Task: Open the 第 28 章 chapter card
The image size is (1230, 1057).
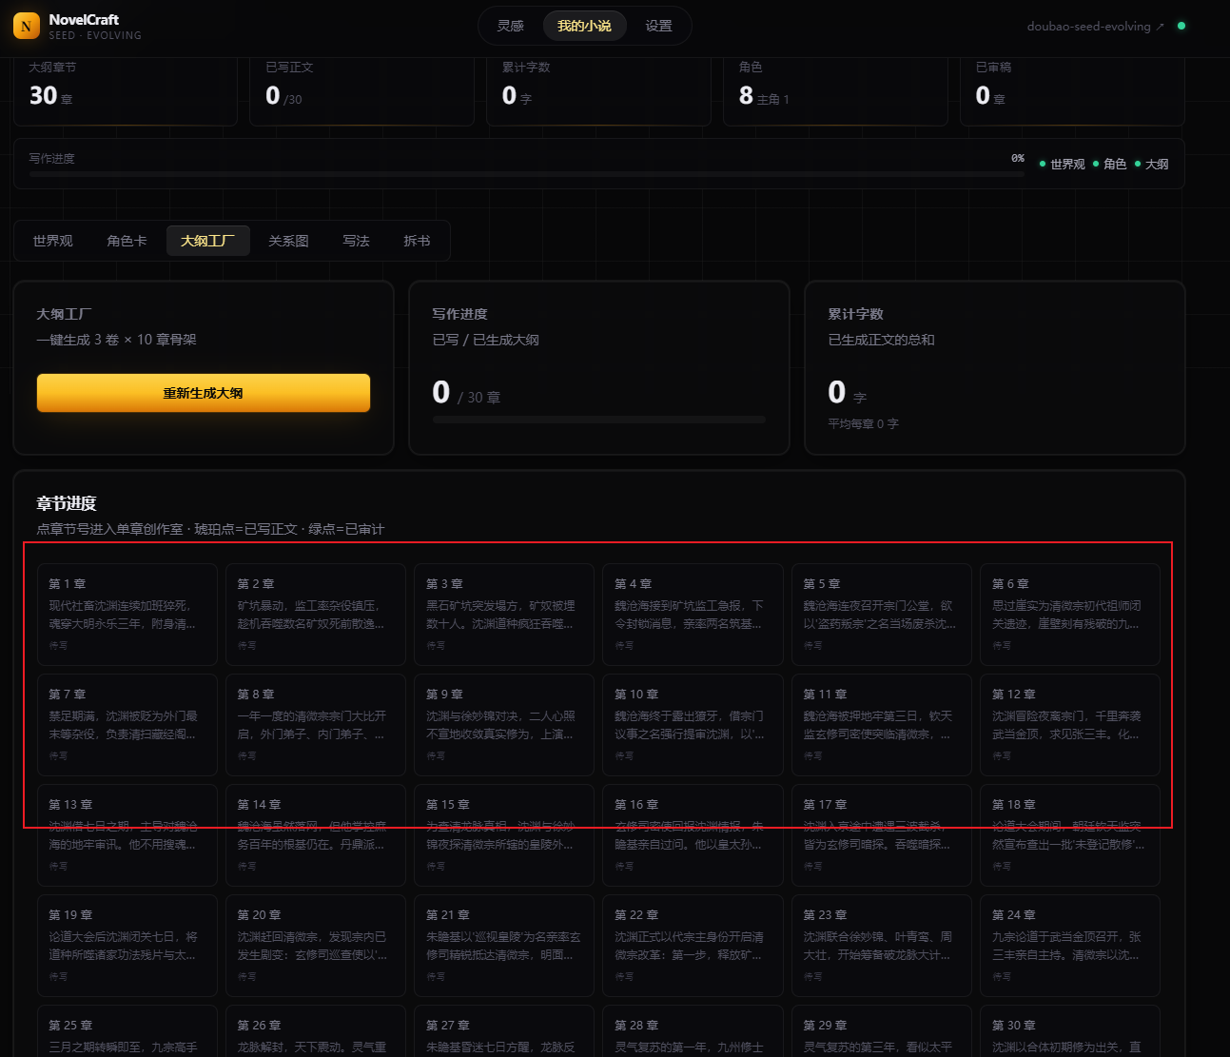Action: (693, 1031)
